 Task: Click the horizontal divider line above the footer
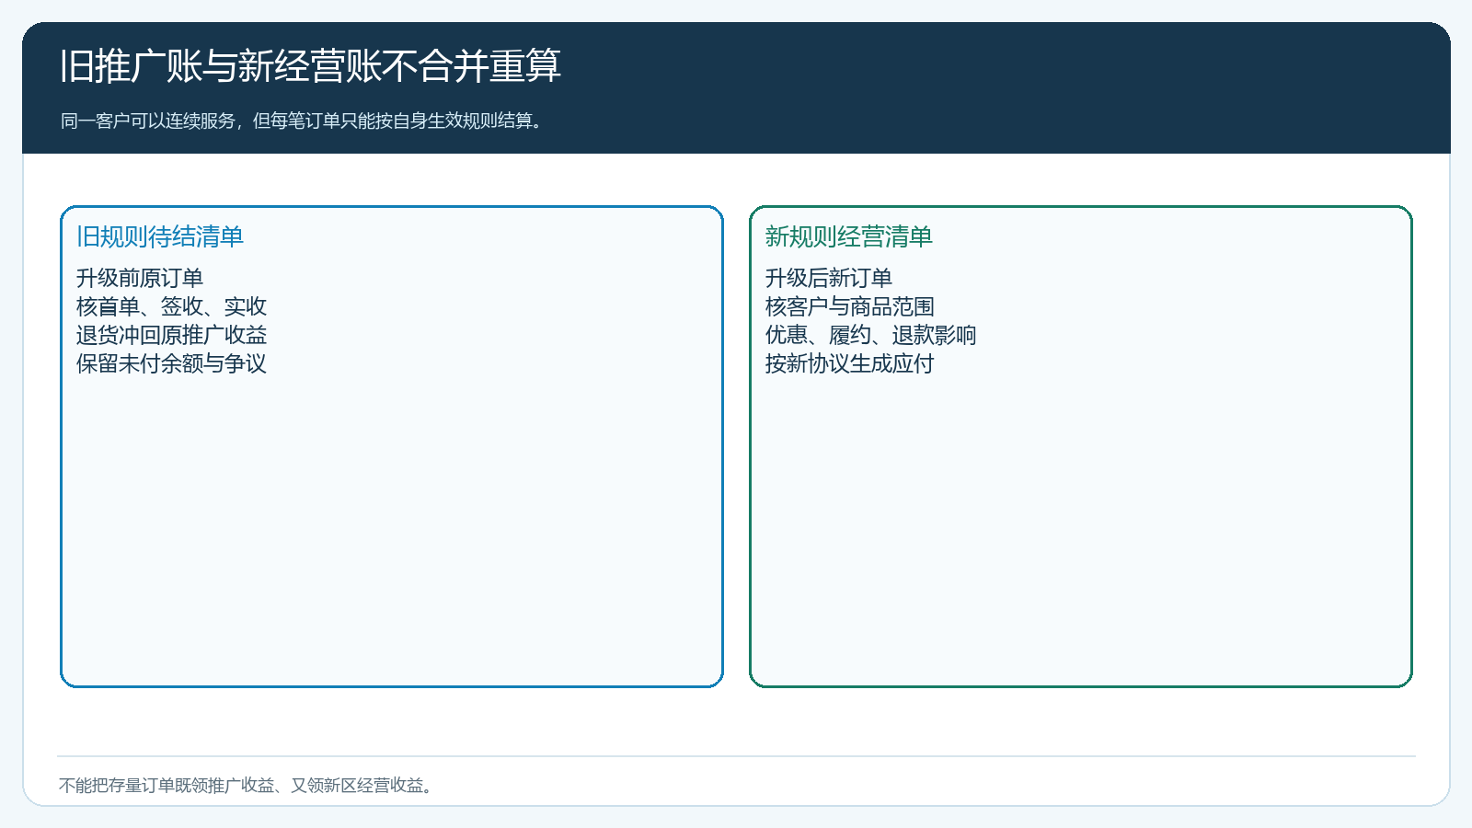(x=736, y=756)
